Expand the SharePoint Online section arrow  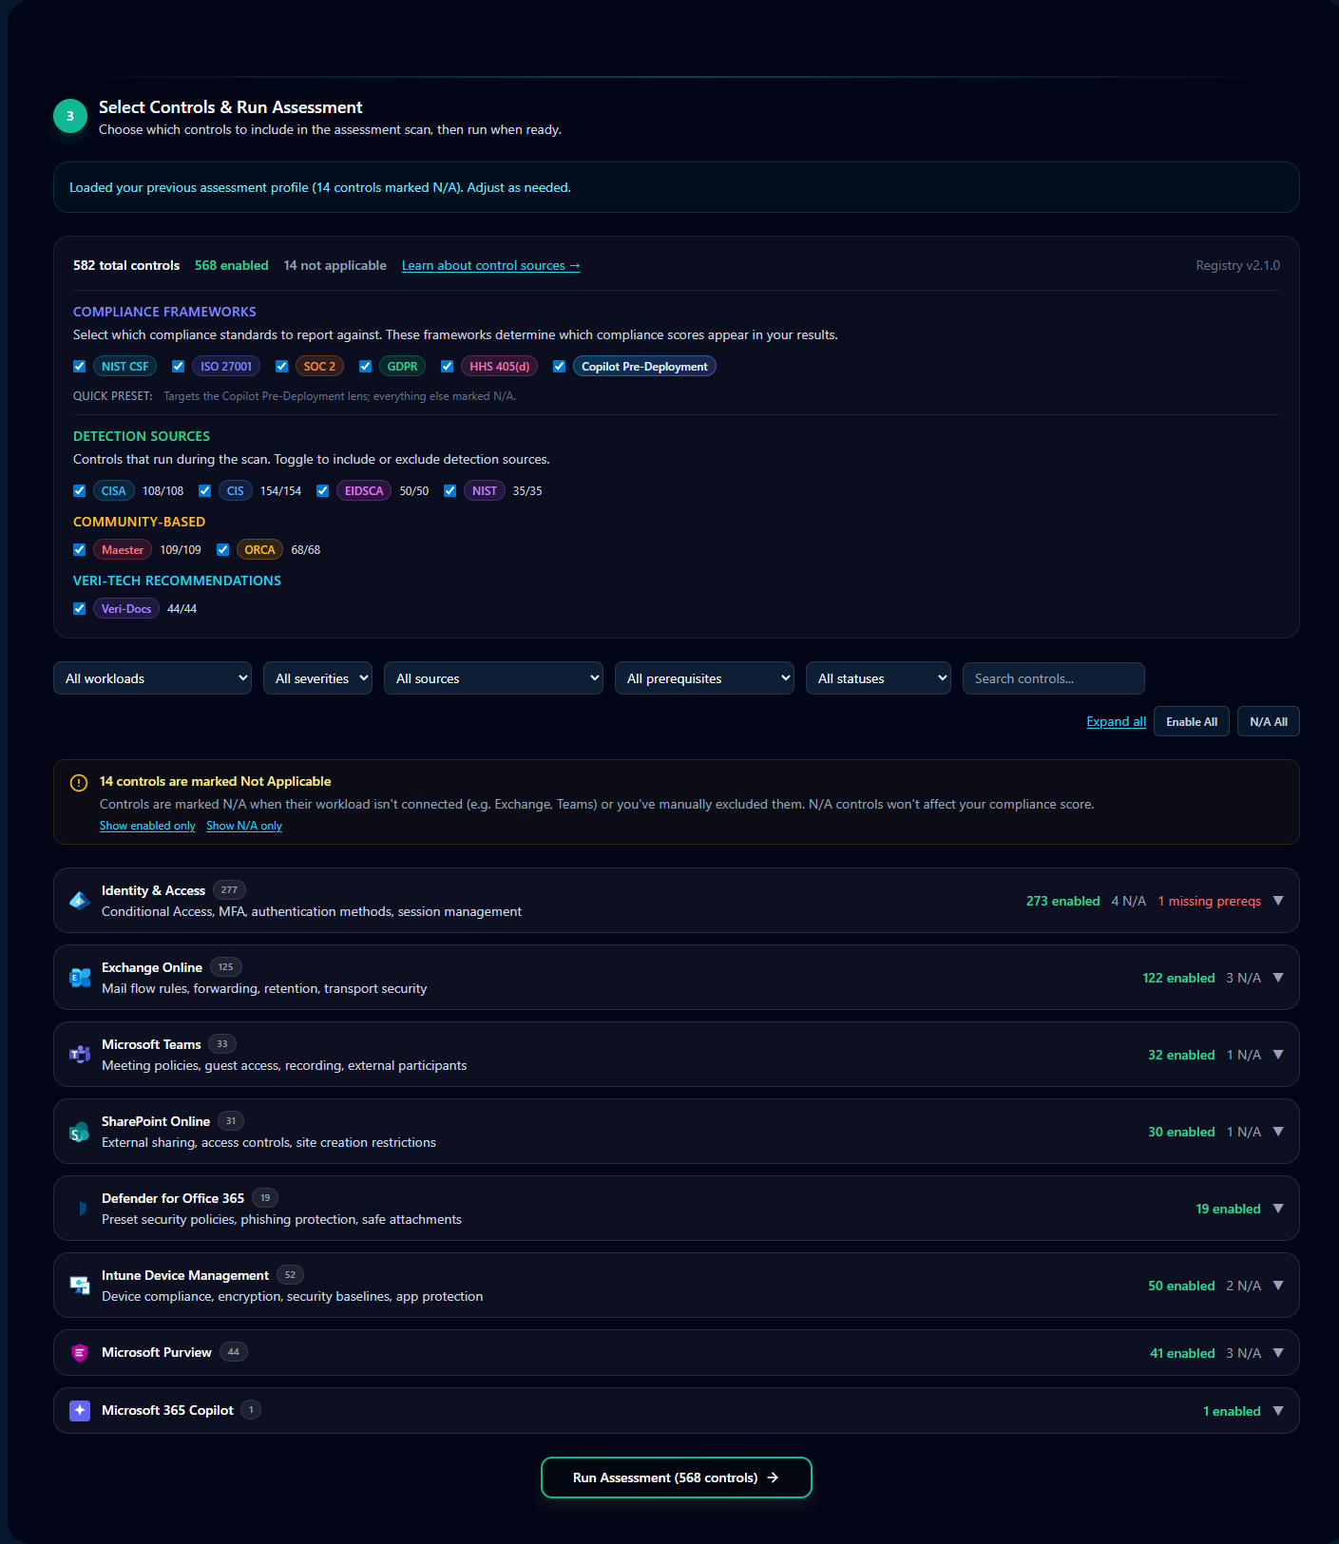pos(1278,1132)
